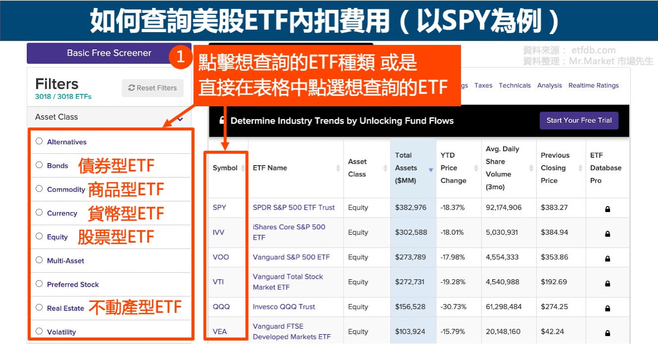
Task: Sort by YTD Price Change arrows
Action: pos(476,168)
